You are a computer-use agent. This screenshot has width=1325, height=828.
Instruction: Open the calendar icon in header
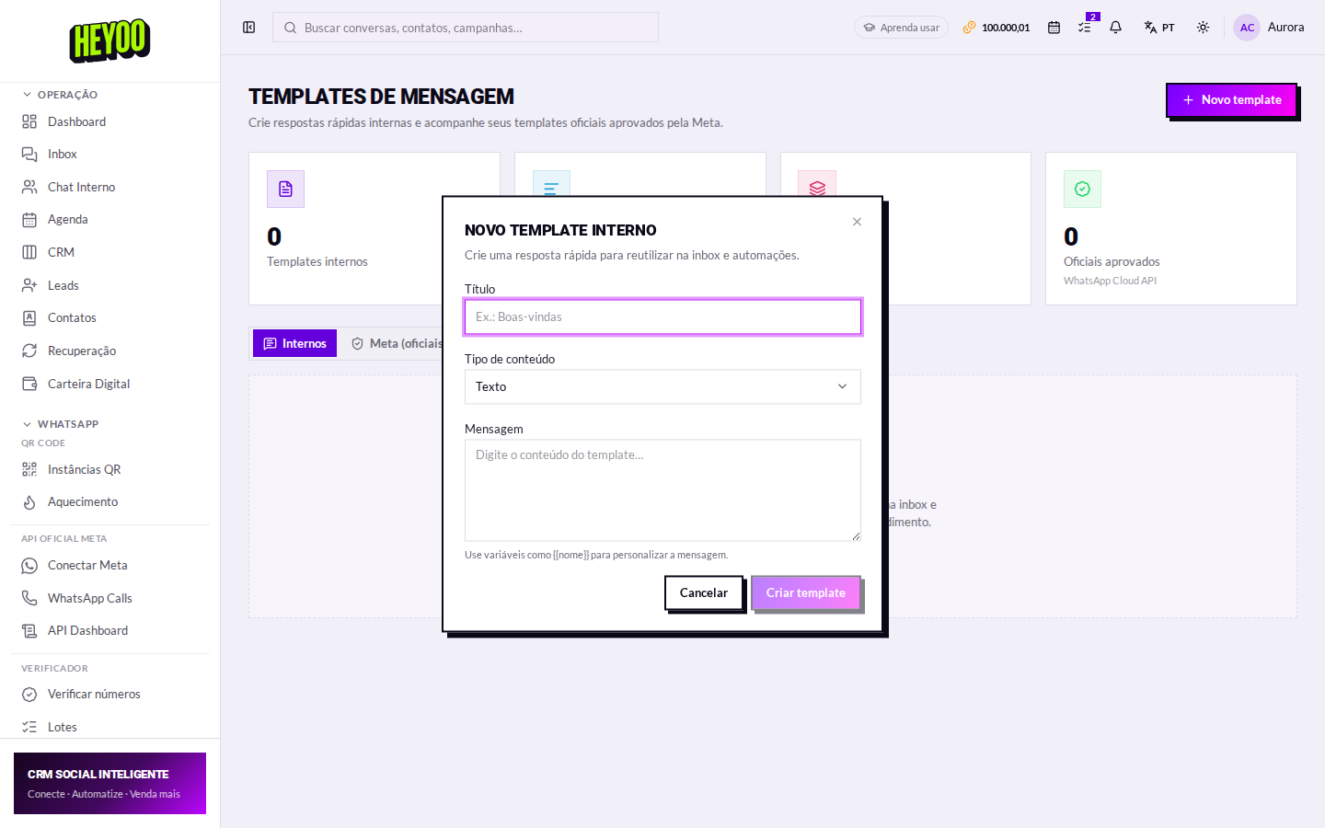tap(1054, 28)
